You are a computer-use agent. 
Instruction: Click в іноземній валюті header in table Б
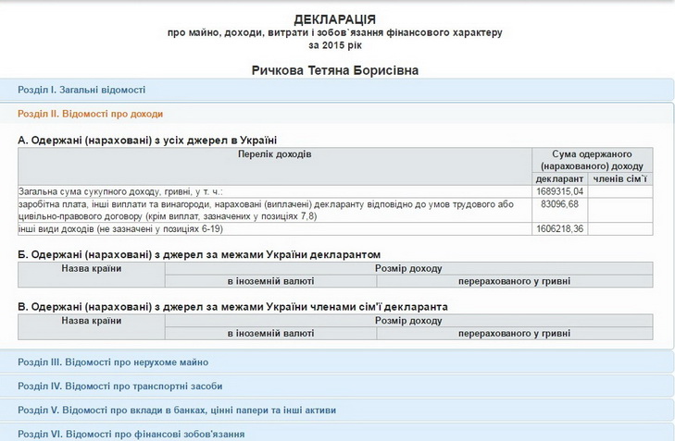click(270, 282)
